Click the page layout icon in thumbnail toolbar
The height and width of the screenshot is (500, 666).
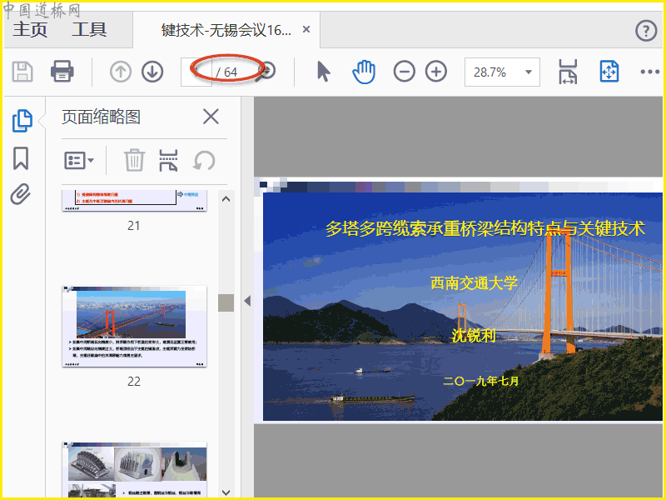coord(169,160)
